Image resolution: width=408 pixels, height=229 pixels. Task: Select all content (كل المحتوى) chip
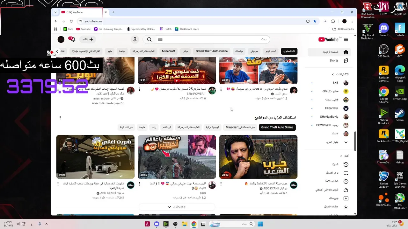point(289,51)
